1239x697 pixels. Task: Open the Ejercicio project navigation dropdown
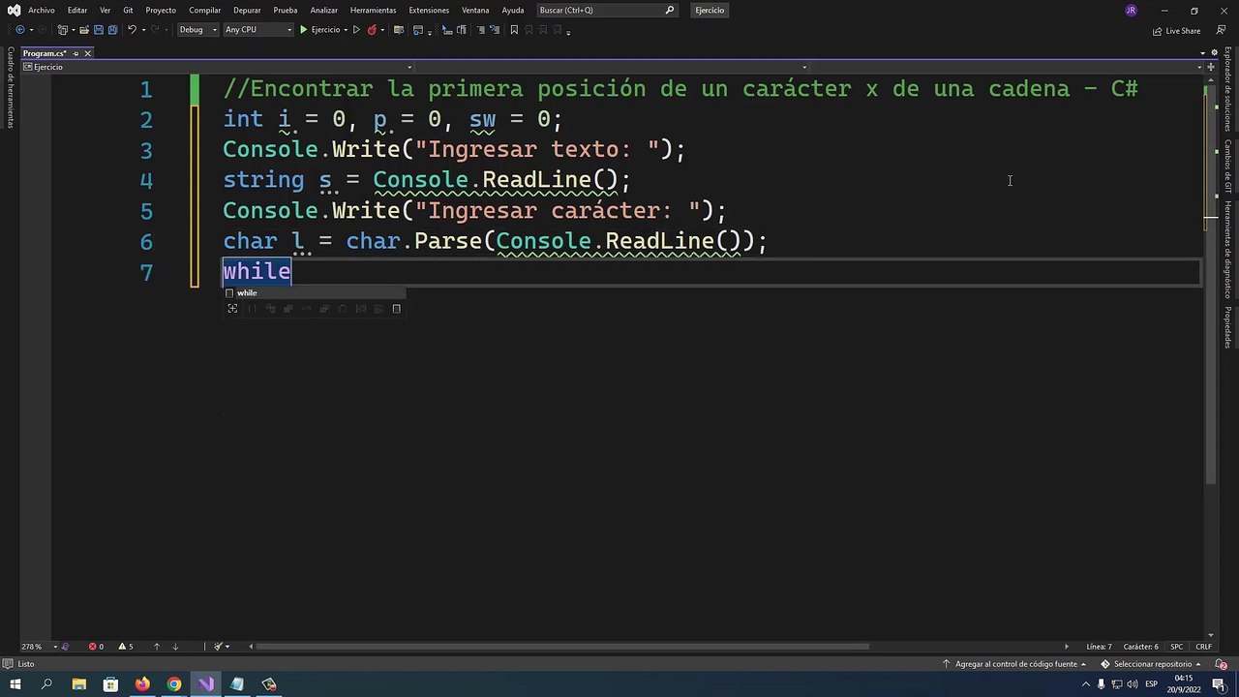point(218,67)
